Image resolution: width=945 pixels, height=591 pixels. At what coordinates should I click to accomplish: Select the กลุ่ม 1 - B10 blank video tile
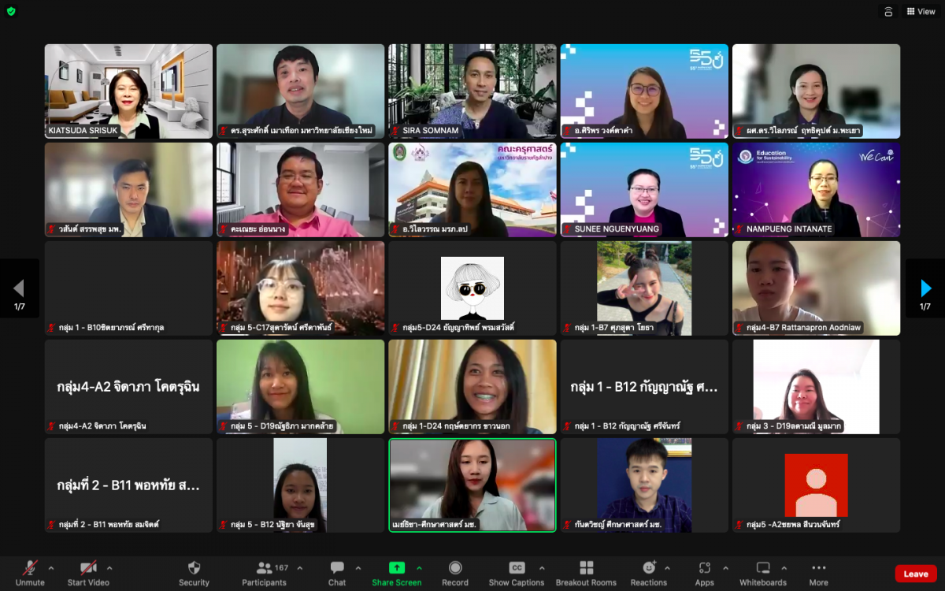[128, 288]
